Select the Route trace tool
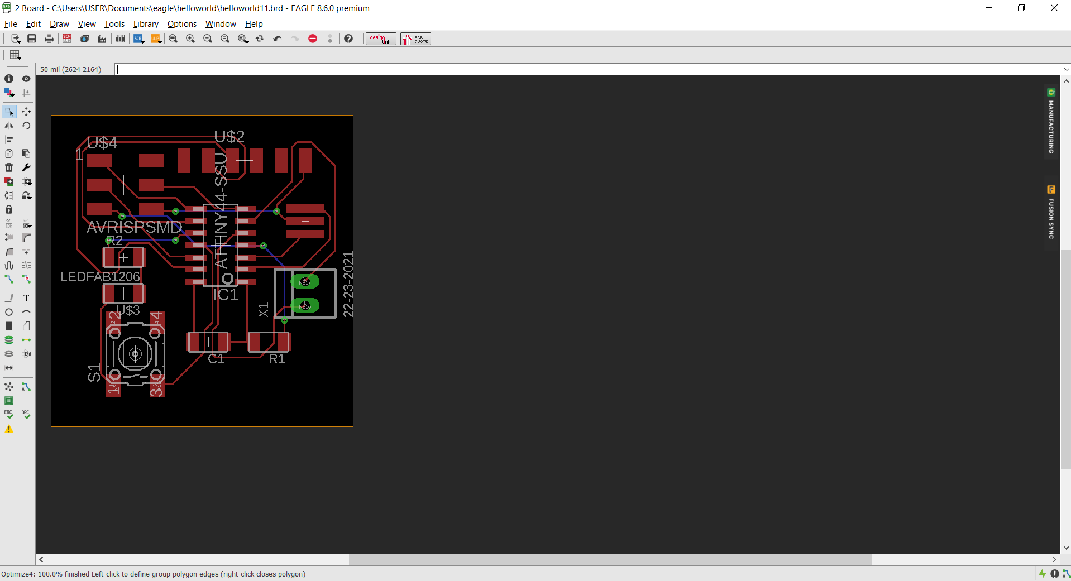 (9, 279)
